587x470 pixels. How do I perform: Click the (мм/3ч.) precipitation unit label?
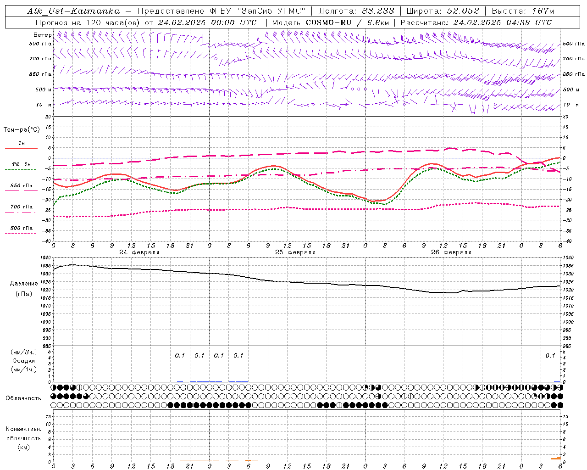24,352
